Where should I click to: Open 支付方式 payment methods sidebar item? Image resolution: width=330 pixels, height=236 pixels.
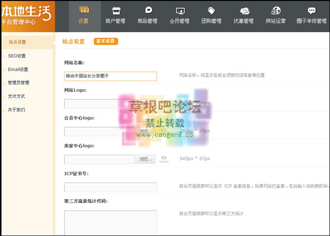pos(16,96)
